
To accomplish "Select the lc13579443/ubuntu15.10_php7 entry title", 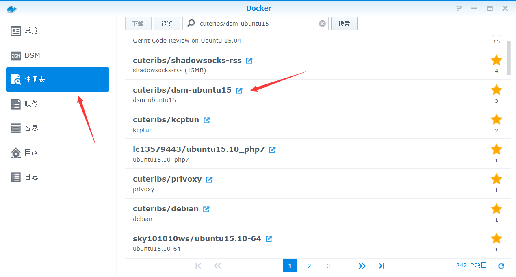I will point(199,149).
